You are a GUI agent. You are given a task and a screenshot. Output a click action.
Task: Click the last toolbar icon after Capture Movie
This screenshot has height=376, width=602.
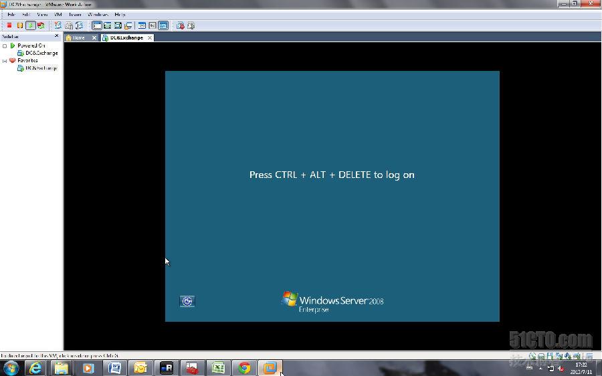pos(191,25)
